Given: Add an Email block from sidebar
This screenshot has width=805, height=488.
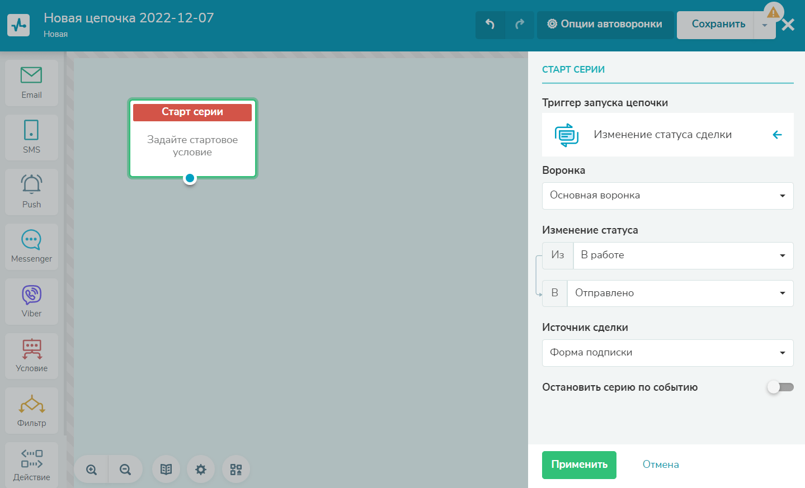Looking at the screenshot, I should (x=31, y=83).
